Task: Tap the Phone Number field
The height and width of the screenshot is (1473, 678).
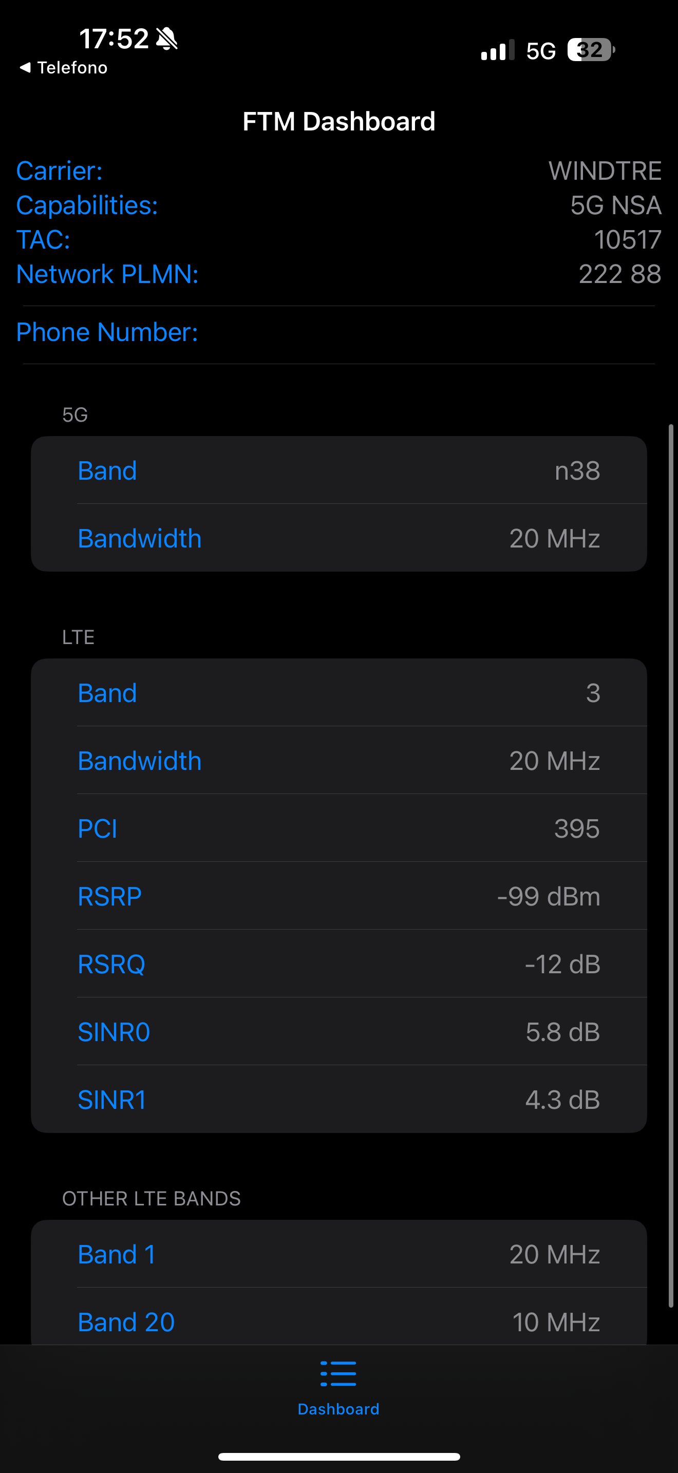Action: (338, 332)
